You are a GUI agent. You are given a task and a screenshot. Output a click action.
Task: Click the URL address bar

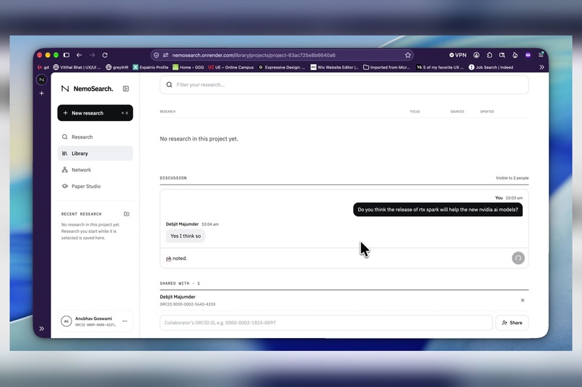click(282, 55)
